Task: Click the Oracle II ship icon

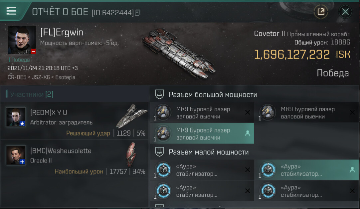Action: coord(131,154)
